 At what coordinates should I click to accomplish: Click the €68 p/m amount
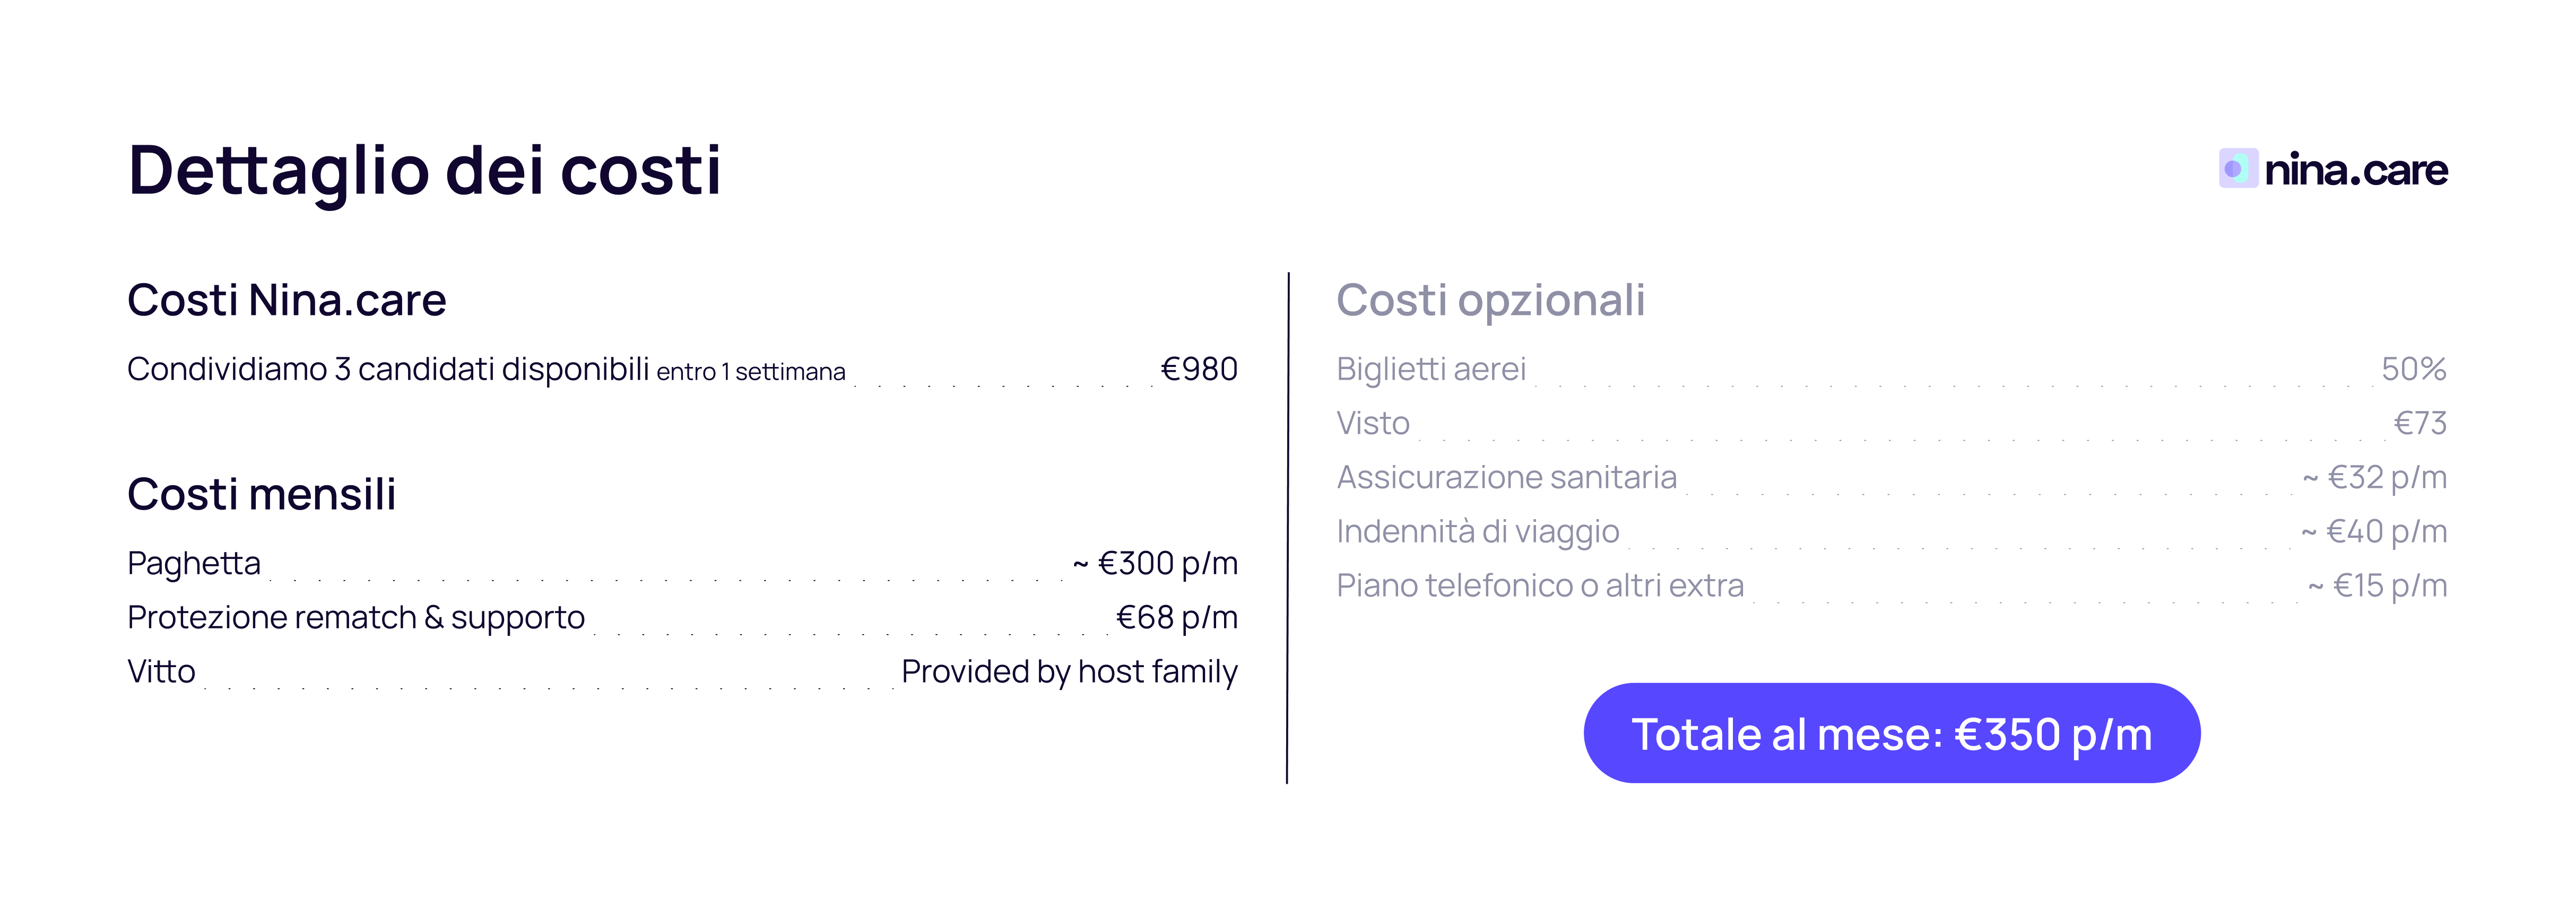click(x=1176, y=617)
